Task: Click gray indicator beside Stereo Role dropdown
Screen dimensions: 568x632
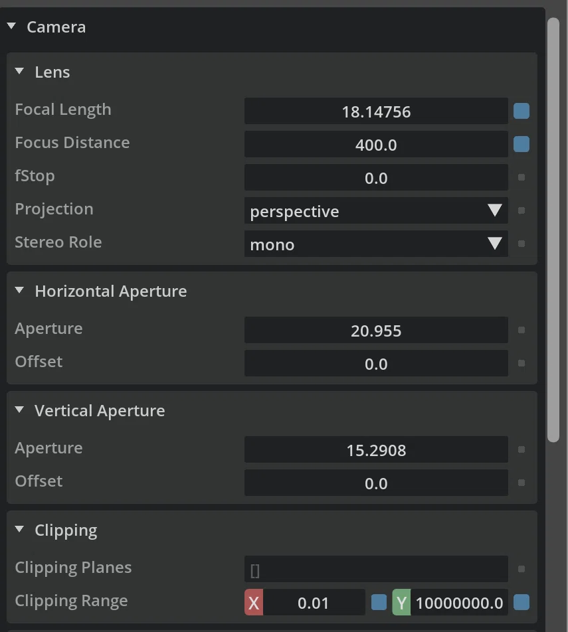Action: pos(521,244)
